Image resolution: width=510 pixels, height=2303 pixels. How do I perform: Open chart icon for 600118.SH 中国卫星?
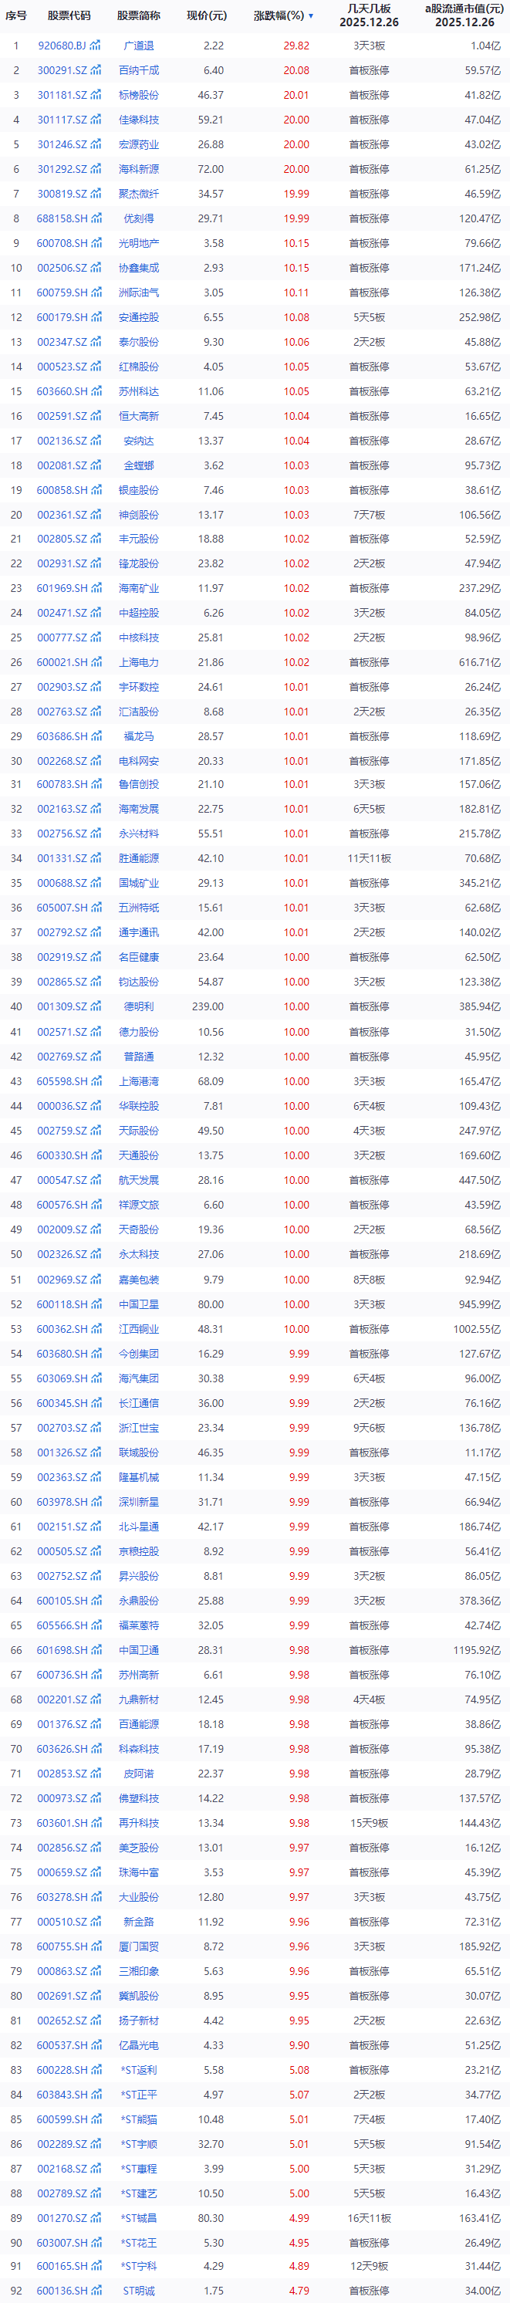coord(96,1304)
